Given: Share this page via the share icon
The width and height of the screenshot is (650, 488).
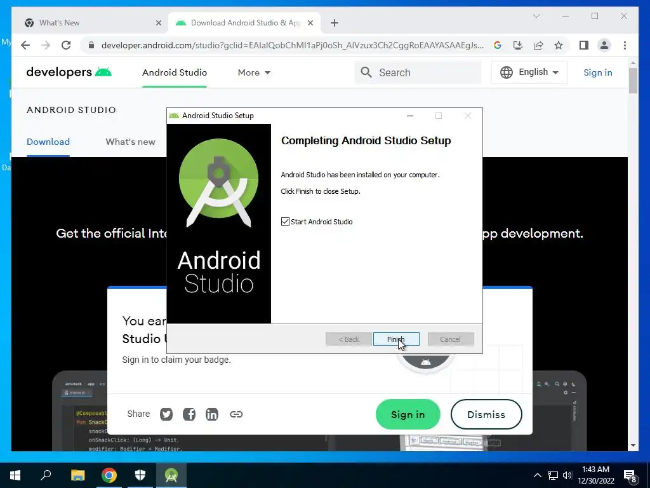Looking at the screenshot, I should [538, 45].
